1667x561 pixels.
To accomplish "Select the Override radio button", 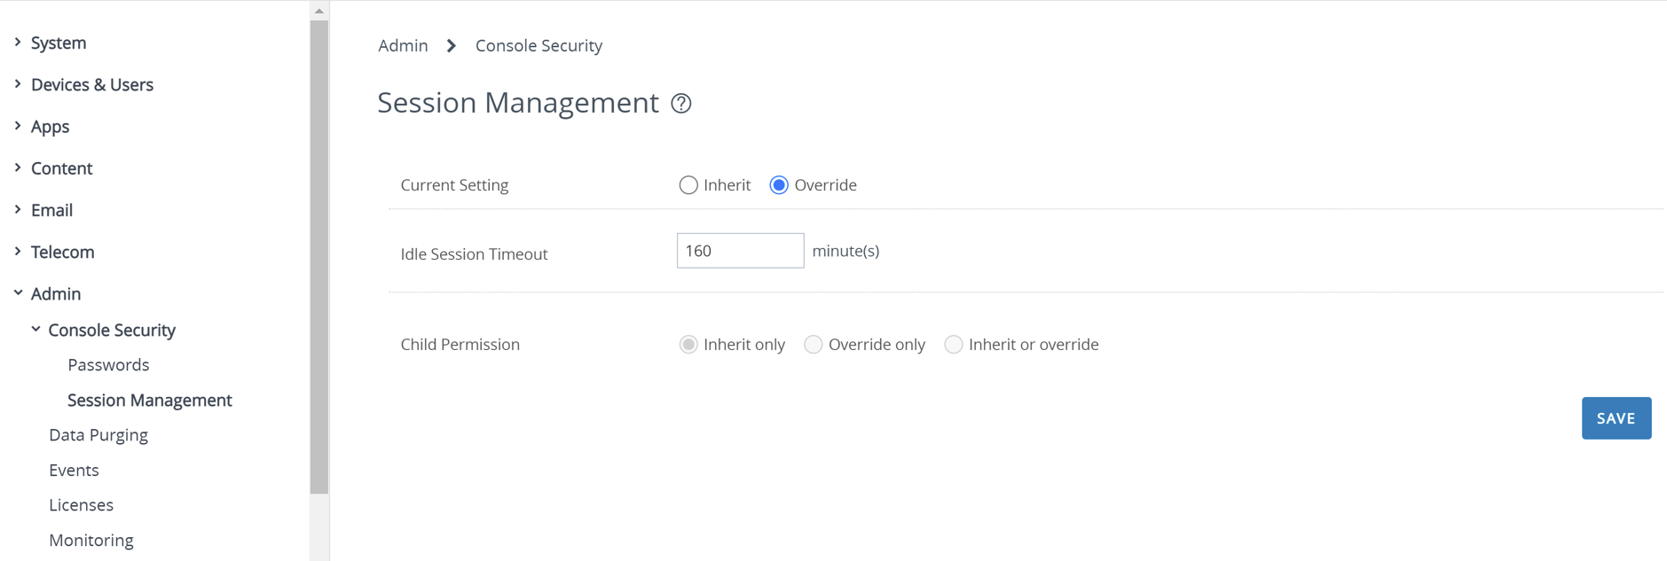I will [x=779, y=185].
